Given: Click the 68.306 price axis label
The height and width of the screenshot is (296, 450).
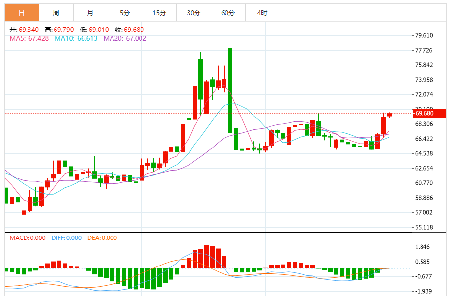Looking at the screenshot, I should pos(424,124).
